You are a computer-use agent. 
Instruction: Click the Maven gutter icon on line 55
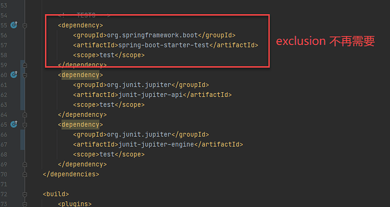tap(14, 25)
